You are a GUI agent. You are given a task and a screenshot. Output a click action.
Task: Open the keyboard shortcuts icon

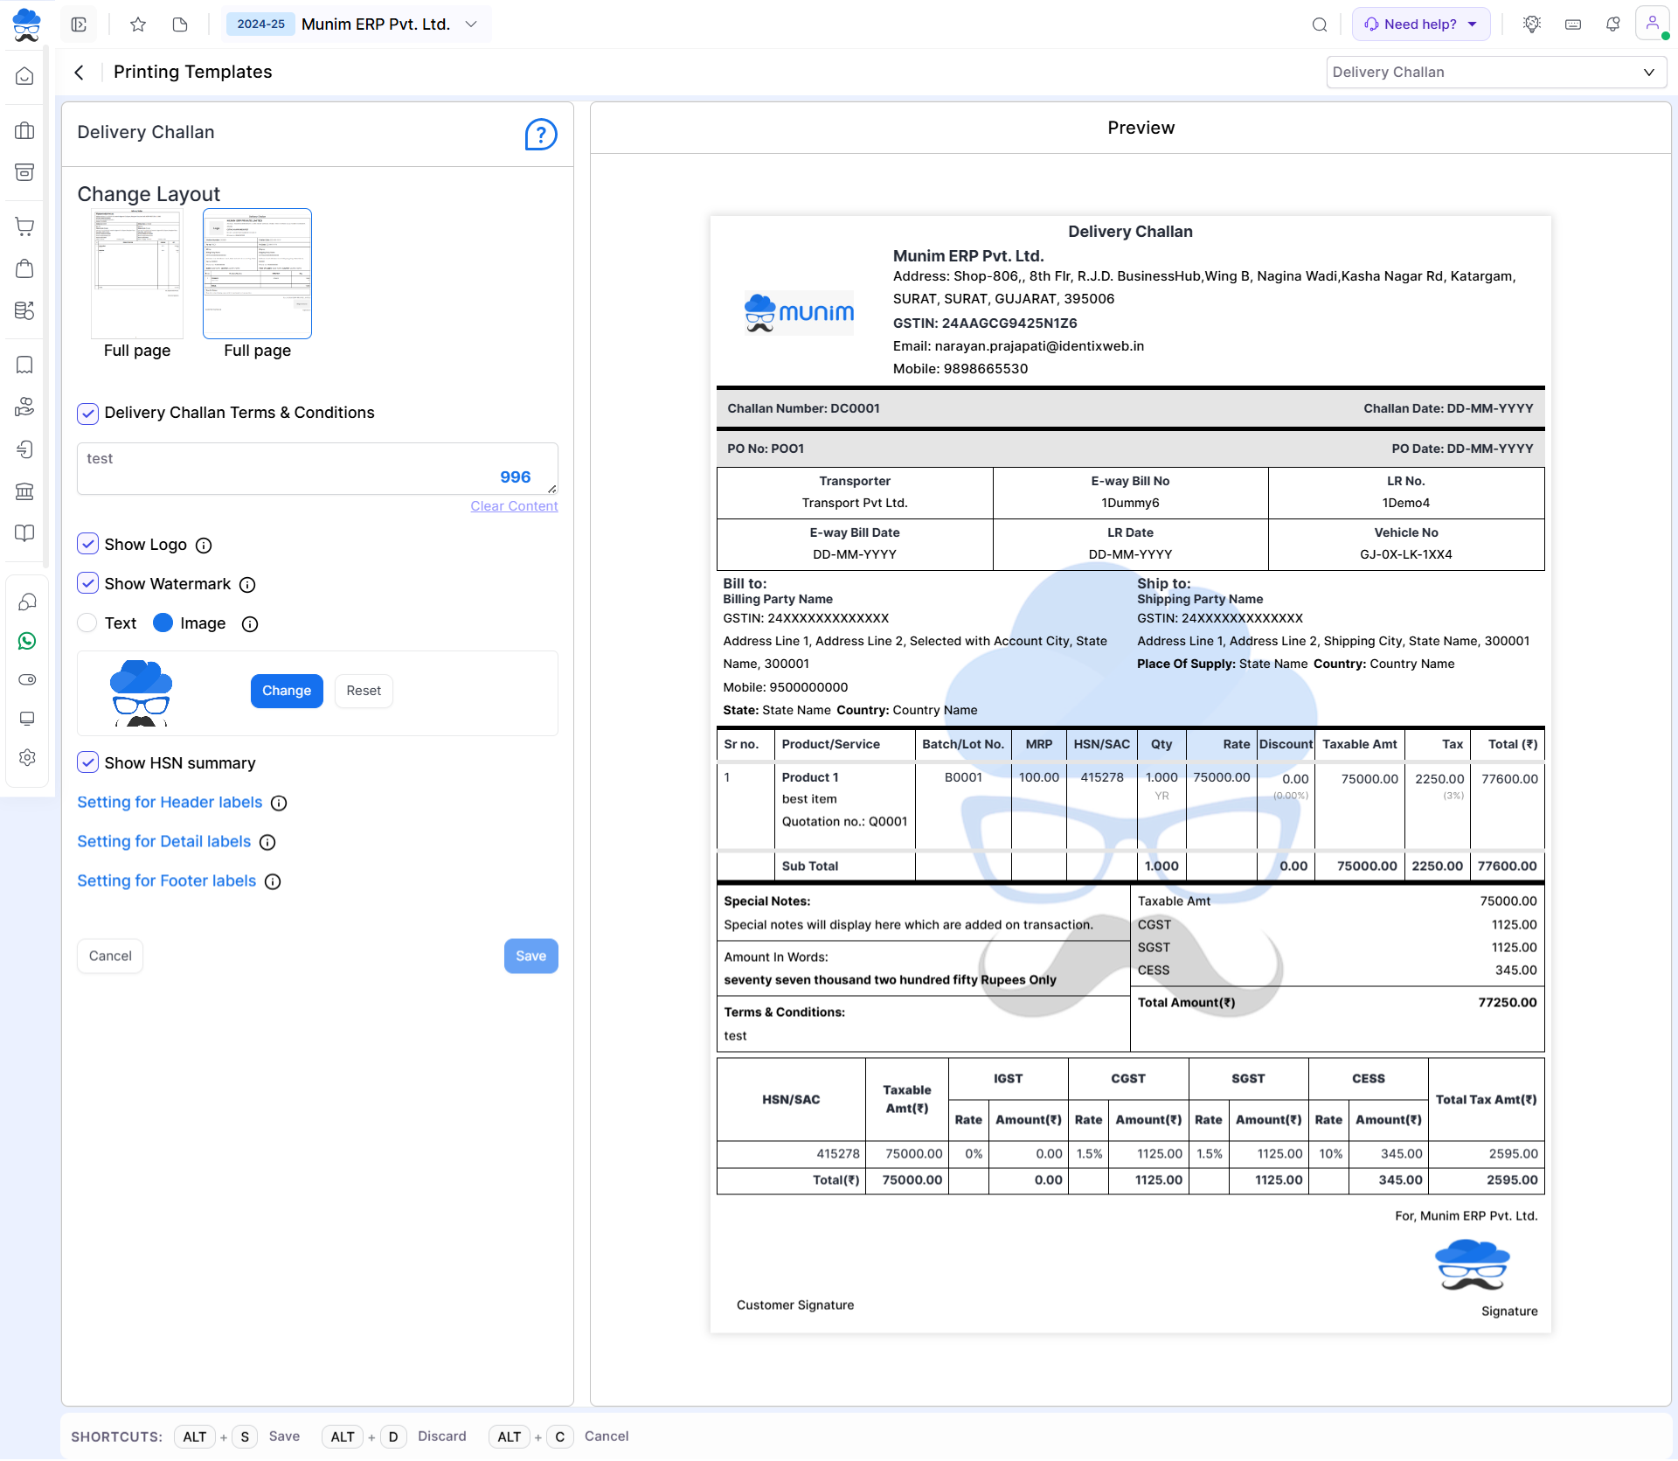click(1573, 24)
